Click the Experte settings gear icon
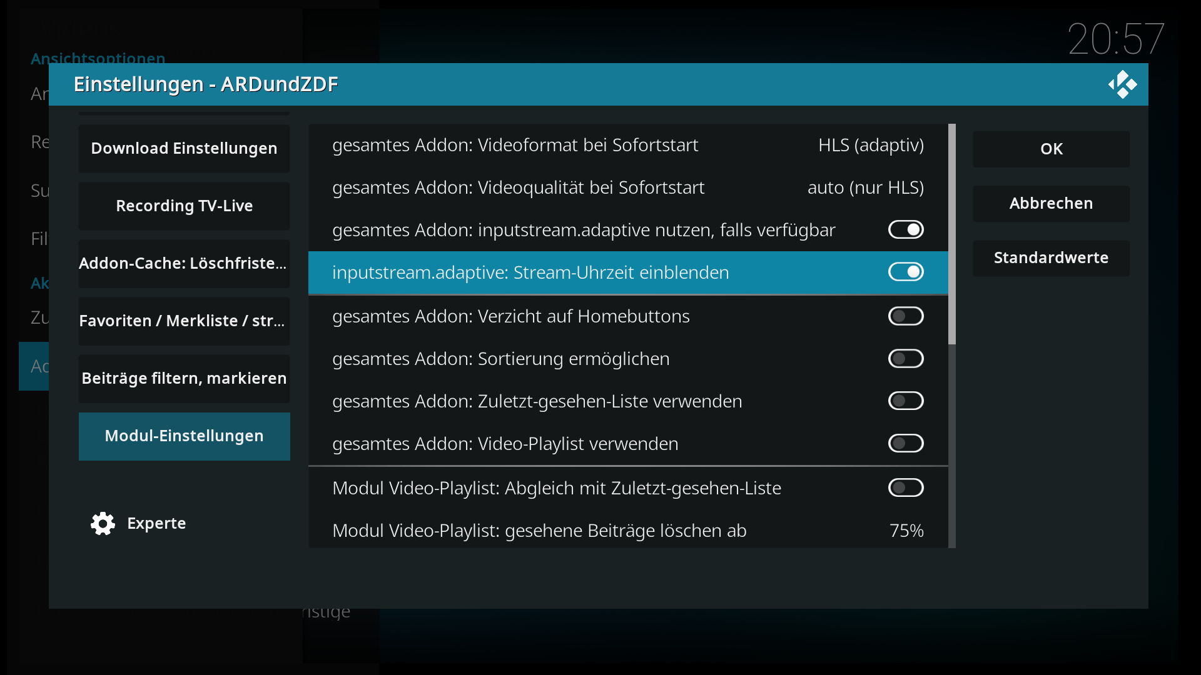 tap(103, 524)
